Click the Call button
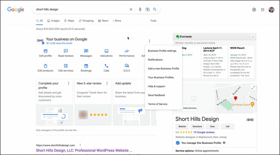 pos(227,127)
